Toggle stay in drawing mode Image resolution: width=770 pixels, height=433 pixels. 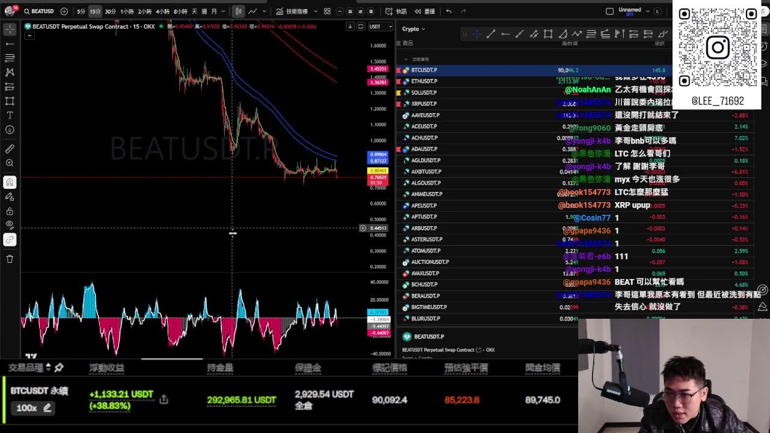10,197
